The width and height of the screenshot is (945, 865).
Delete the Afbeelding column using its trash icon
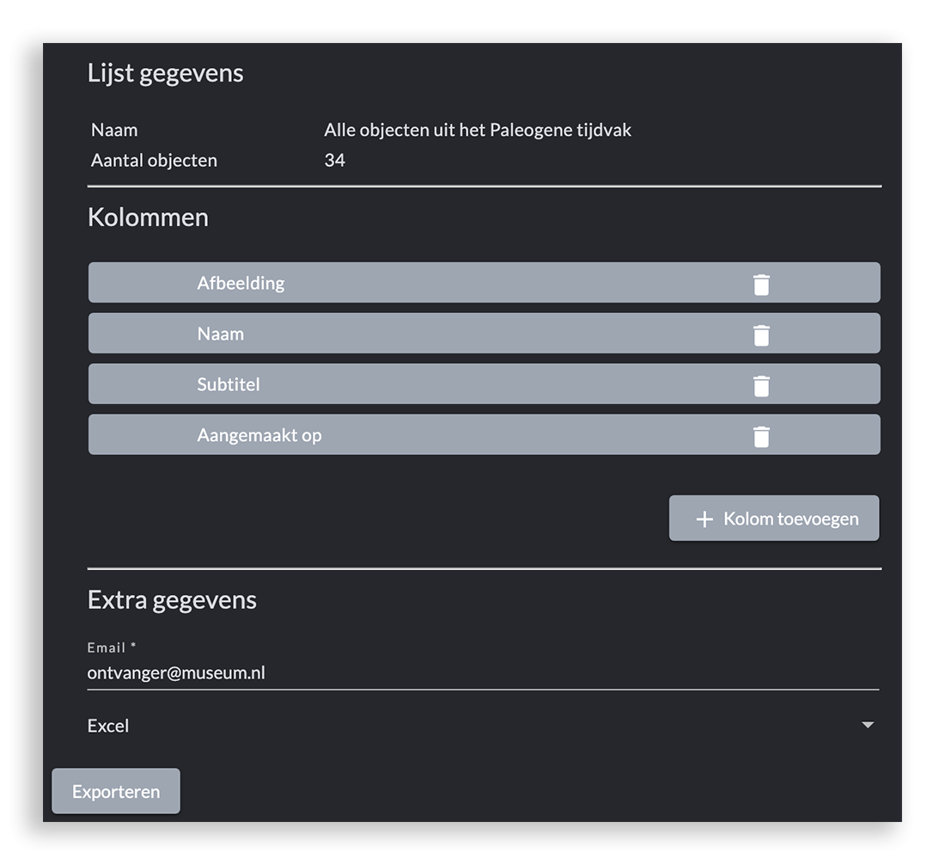761,284
